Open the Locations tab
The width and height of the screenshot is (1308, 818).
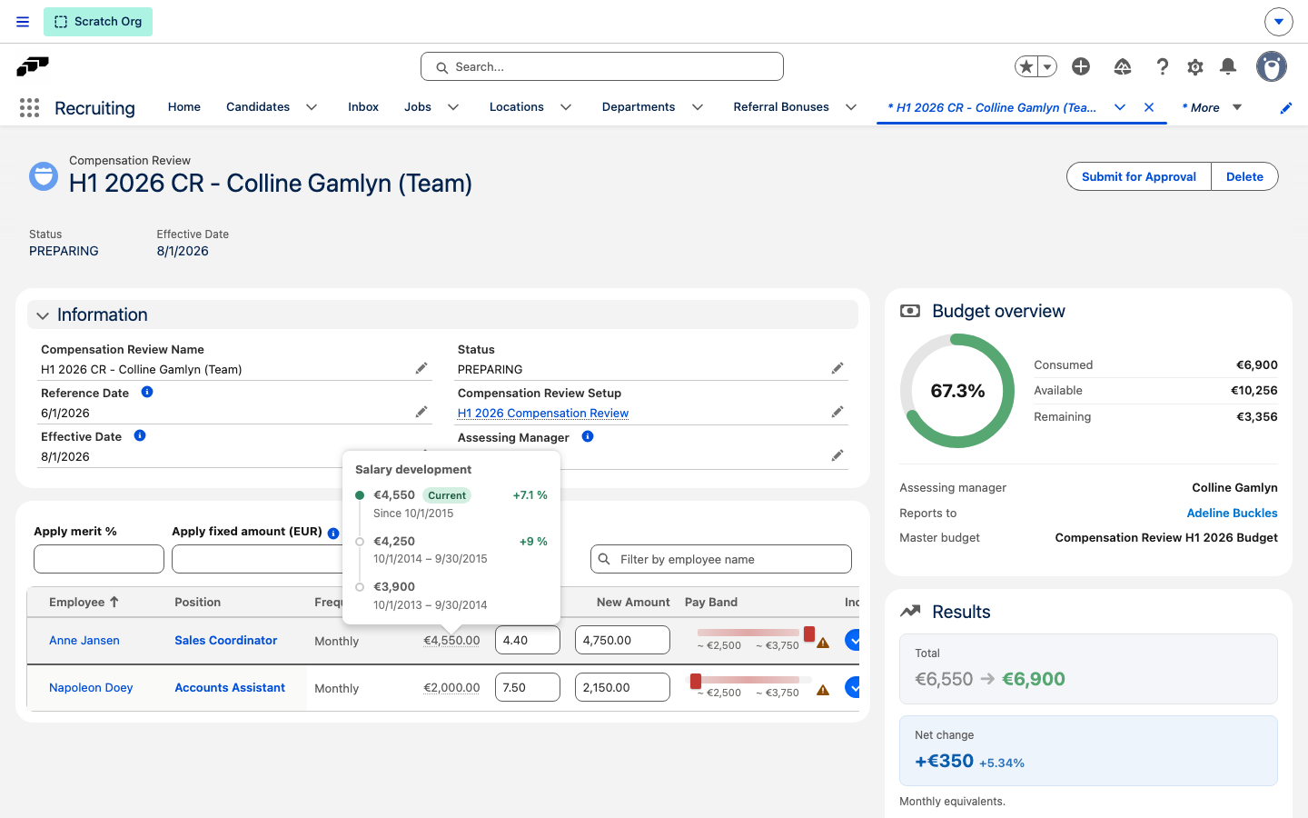click(517, 107)
